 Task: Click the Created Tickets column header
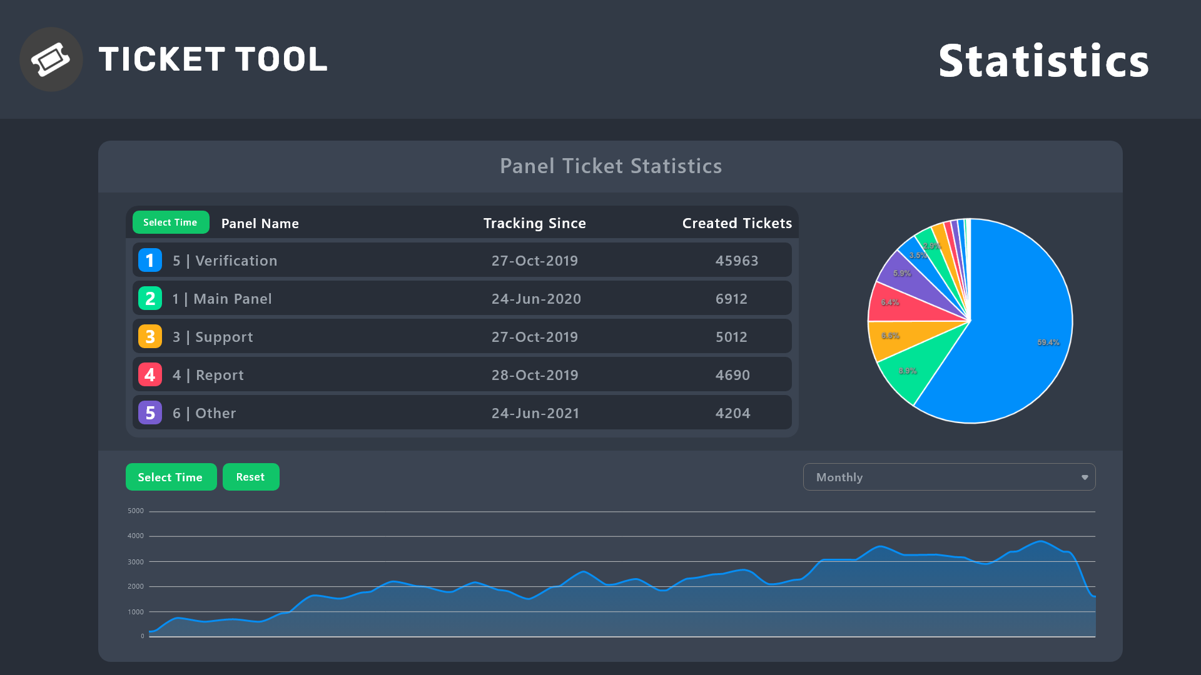(x=737, y=223)
